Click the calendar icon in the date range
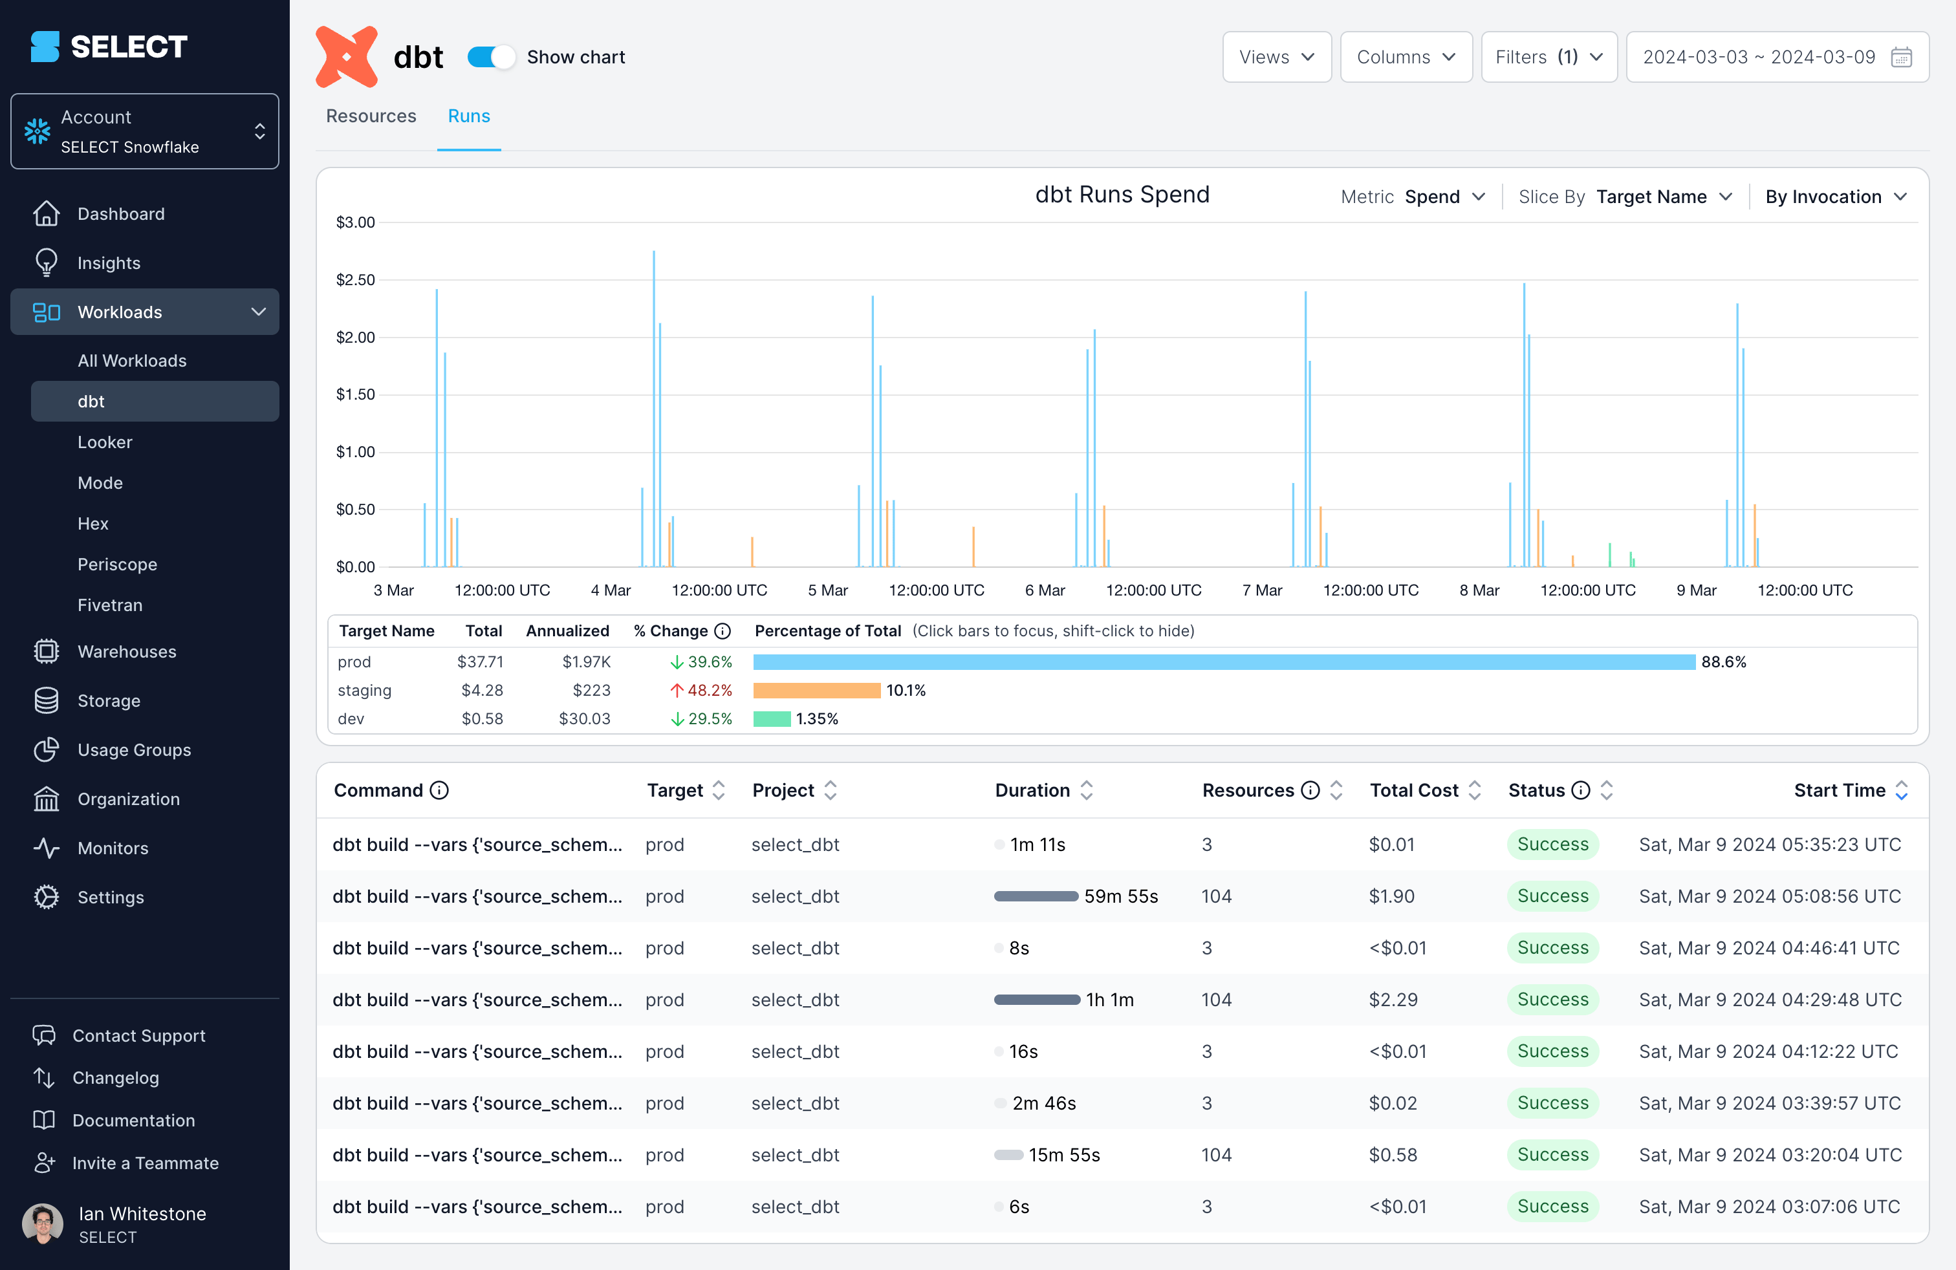 [x=1902, y=57]
